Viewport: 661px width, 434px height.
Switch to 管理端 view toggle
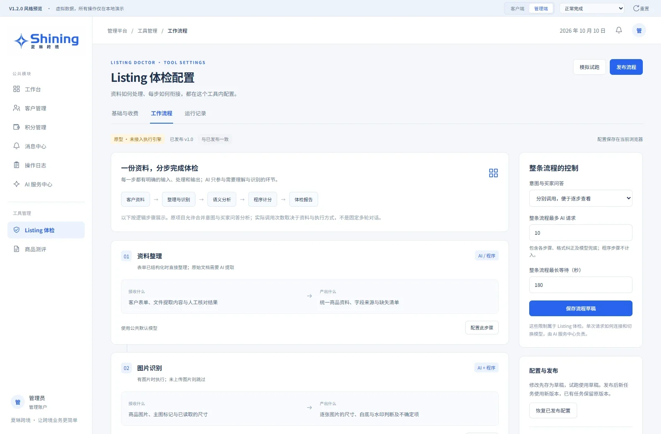click(541, 8)
